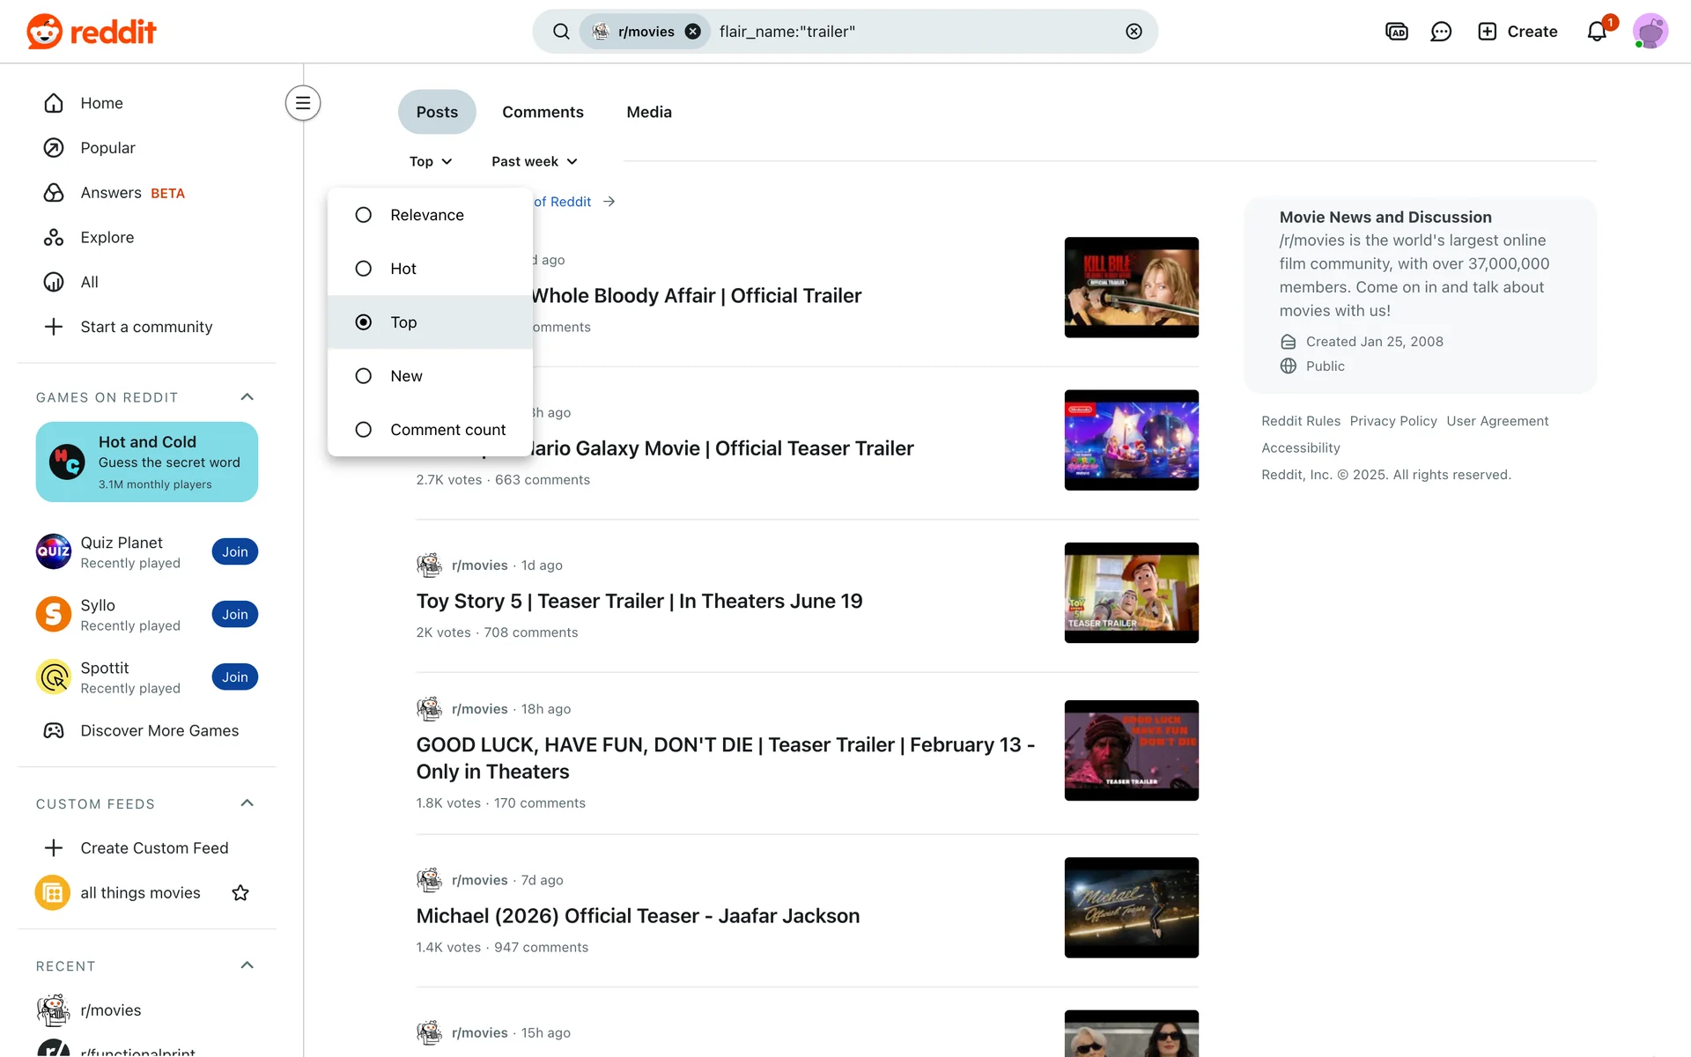Open the notifications bell

click(x=1596, y=32)
